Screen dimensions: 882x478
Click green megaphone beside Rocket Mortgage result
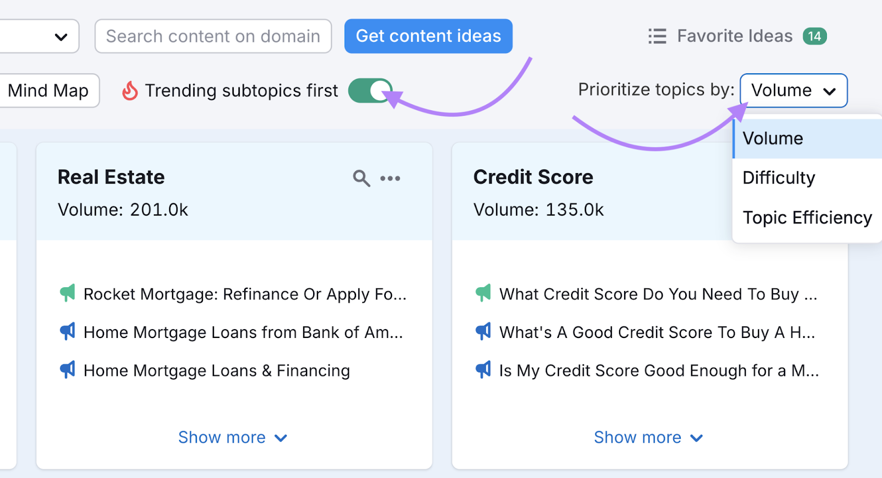click(67, 293)
